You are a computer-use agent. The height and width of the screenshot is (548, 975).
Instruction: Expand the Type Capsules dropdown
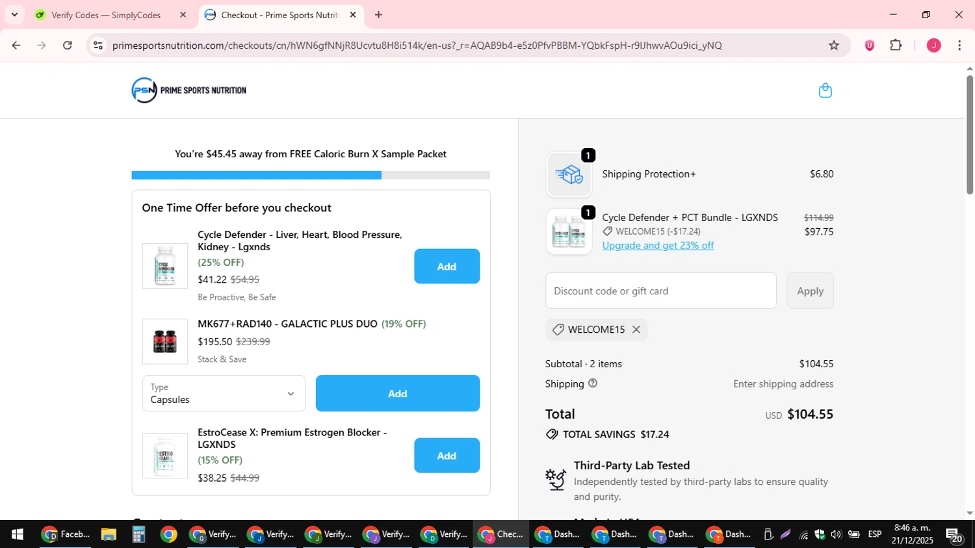click(224, 393)
